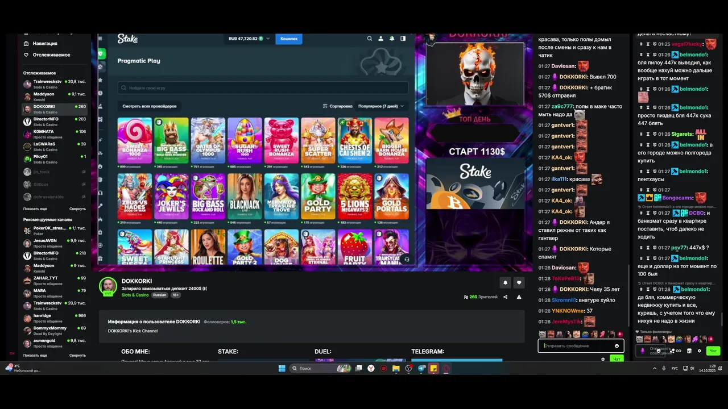This screenshot has height=409, width=728.
Task: Collapse recommended channels list
Action: pos(77,355)
